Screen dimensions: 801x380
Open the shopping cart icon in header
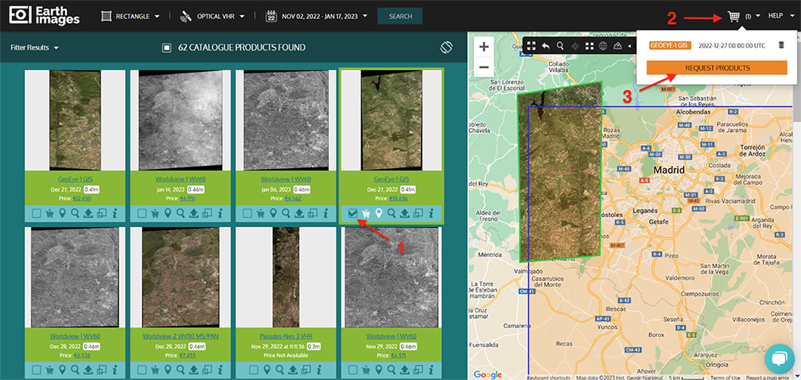pyautogui.click(x=733, y=16)
